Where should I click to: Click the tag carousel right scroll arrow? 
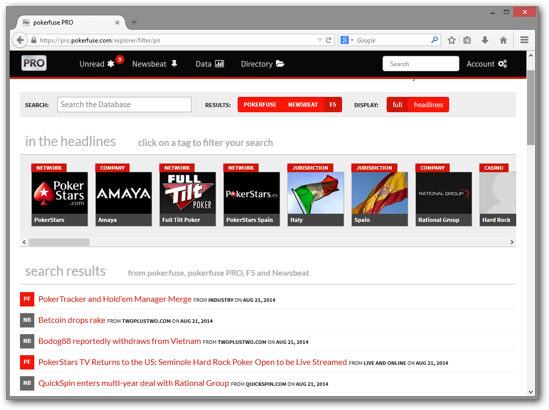pyautogui.click(x=512, y=242)
